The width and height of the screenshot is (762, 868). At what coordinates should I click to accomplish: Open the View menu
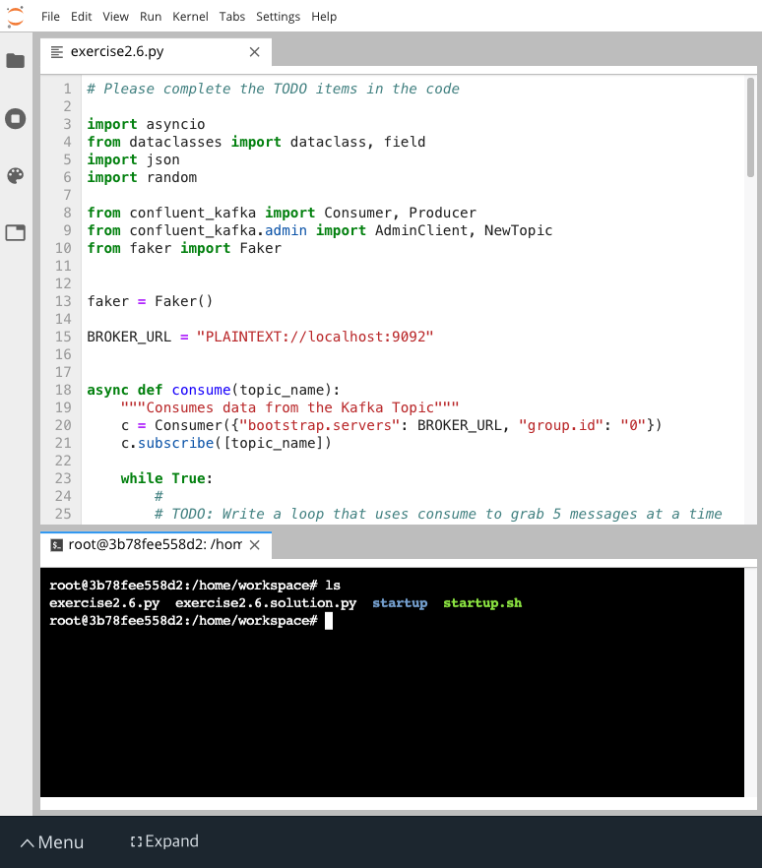click(x=115, y=17)
